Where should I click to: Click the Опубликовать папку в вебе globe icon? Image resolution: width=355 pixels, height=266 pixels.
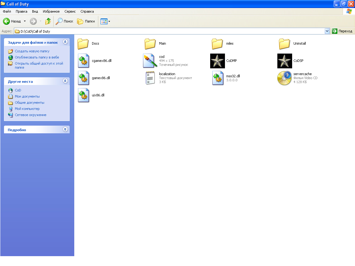(x=10, y=58)
